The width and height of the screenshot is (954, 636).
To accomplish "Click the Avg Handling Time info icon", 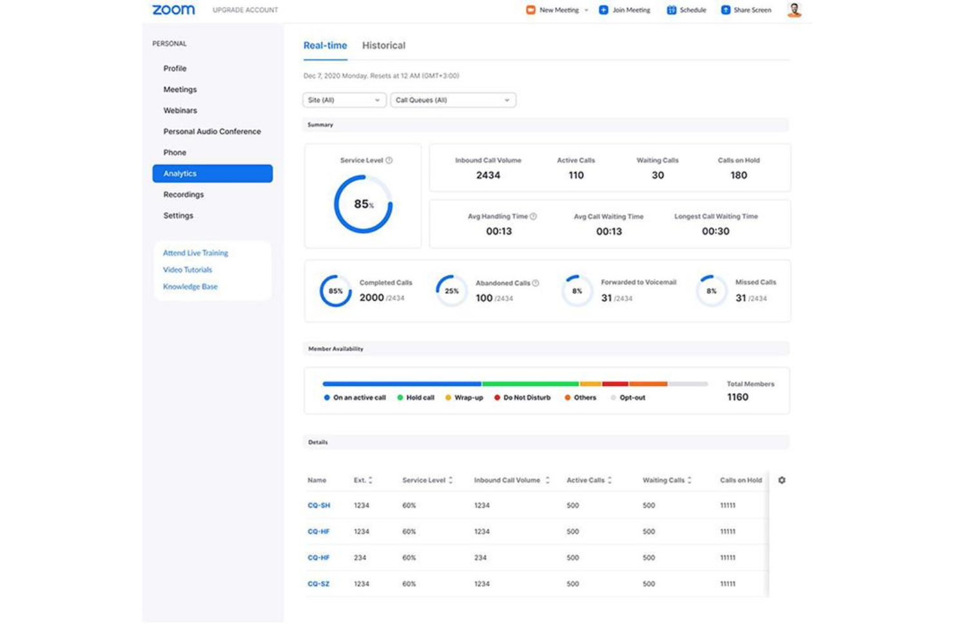I will [x=533, y=217].
